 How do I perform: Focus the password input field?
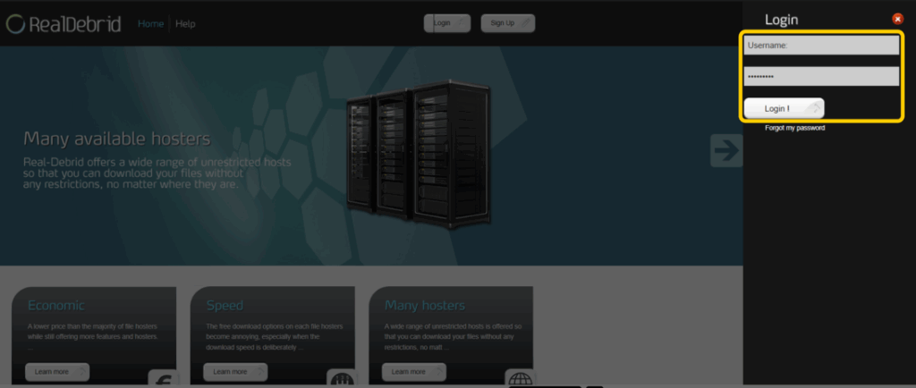820,77
